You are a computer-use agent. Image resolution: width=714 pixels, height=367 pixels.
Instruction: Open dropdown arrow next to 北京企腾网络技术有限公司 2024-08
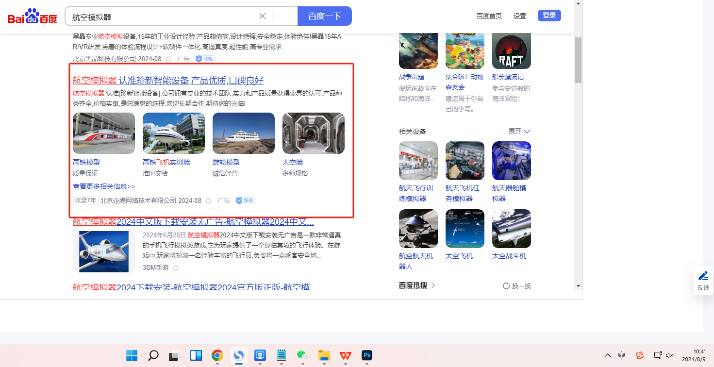(x=209, y=201)
